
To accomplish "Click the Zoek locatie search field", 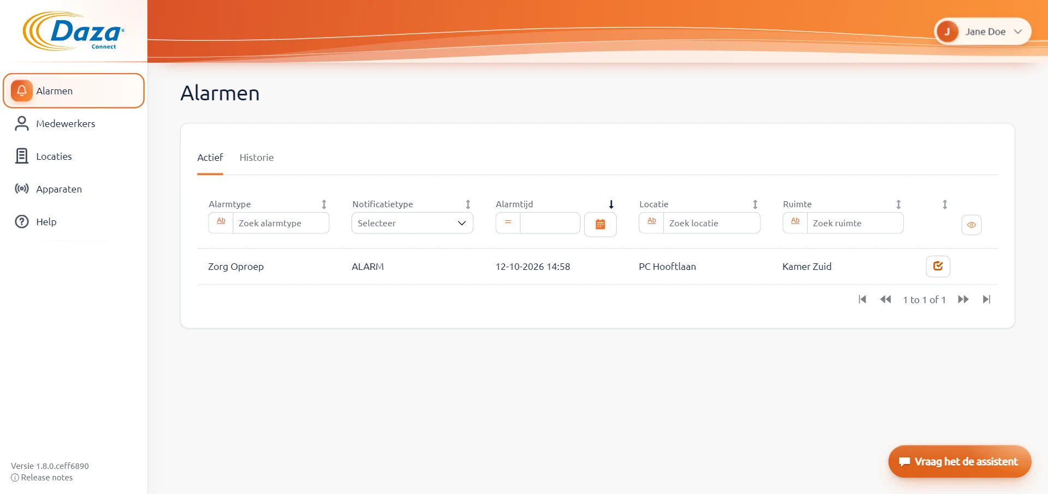I will [712, 223].
